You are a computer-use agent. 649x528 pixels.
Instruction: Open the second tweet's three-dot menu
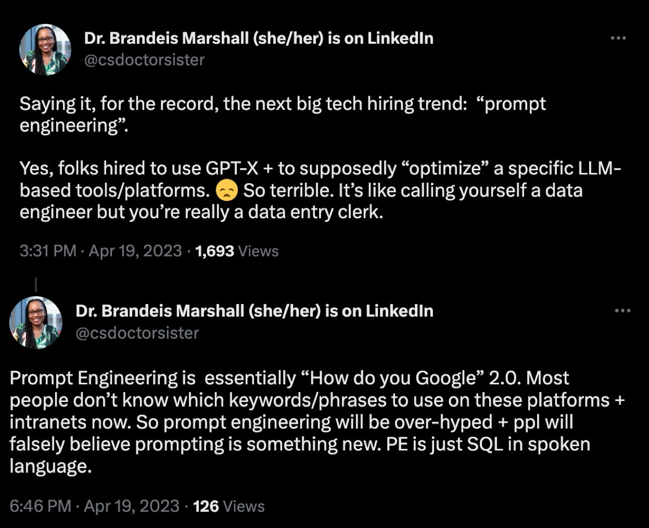(622, 311)
